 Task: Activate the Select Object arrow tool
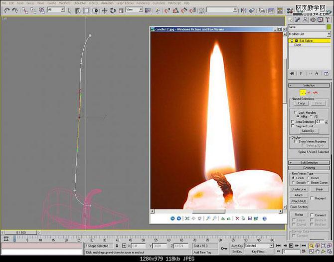coord(70,10)
